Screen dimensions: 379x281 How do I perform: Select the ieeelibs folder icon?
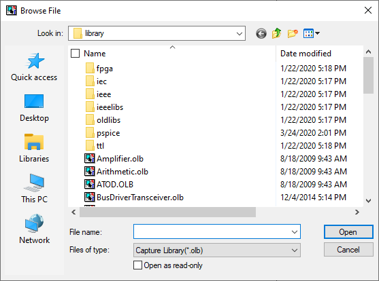point(90,107)
